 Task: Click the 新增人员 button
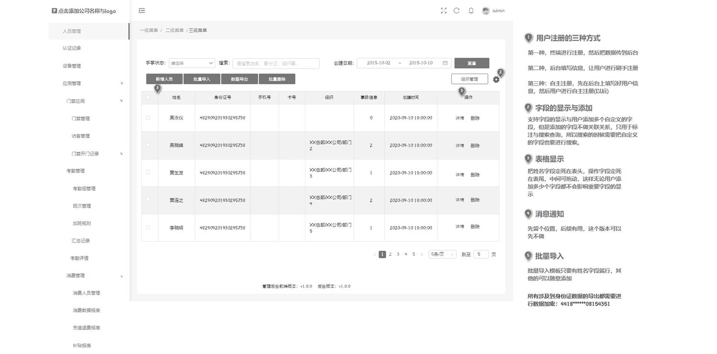pos(164,79)
